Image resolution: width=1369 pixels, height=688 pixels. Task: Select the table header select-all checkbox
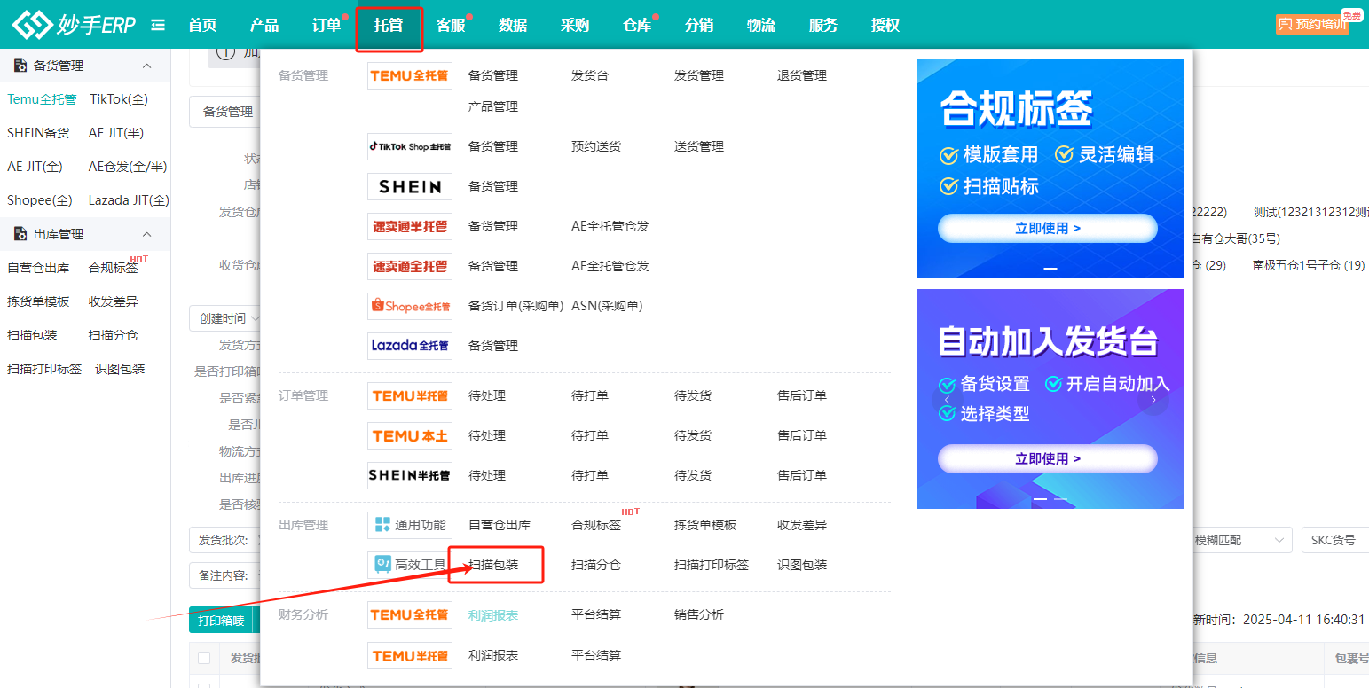[x=204, y=658]
